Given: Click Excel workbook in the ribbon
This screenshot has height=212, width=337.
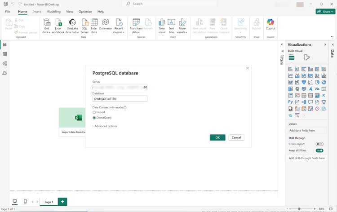Looking at the screenshot, I should click(x=58, y=26).
